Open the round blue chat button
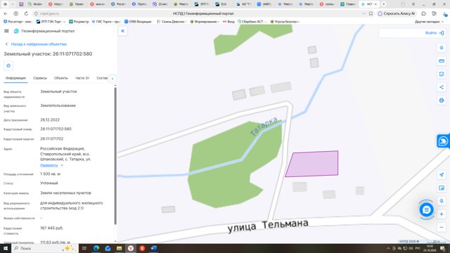Viewport: 450px width, 253px height. tap(426, 210)
